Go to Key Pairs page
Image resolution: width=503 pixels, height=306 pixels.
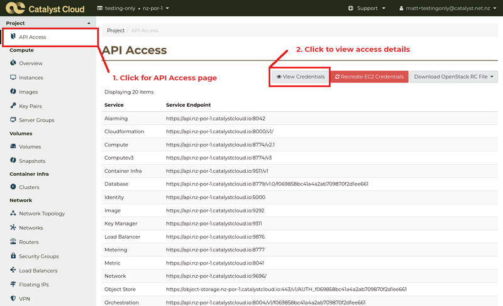coord(30,106)
